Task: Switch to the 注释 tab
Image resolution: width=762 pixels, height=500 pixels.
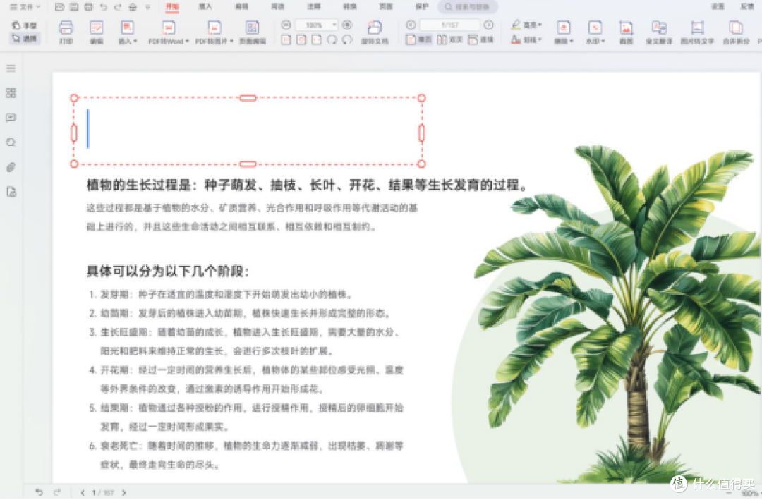Action: click(313, 6)
